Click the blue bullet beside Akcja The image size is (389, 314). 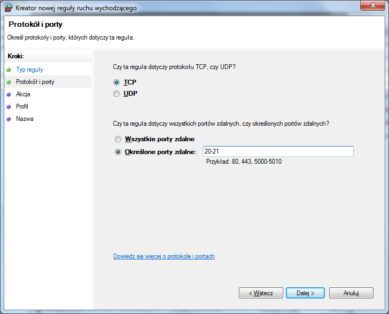click(9, 94)
